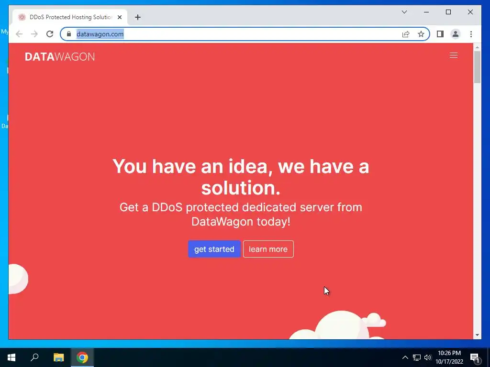Image resolution: width=490 pixels, height=367 pixels.
Task: Expand the tab search dropdown
Action: point(404,12)
